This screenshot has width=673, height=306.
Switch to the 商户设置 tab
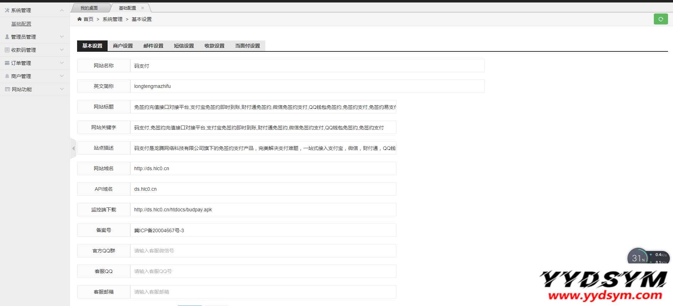[123, 46]
